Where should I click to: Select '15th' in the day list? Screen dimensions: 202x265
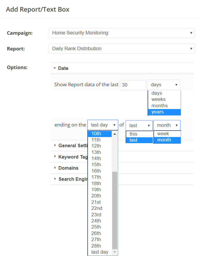[96, 165]
